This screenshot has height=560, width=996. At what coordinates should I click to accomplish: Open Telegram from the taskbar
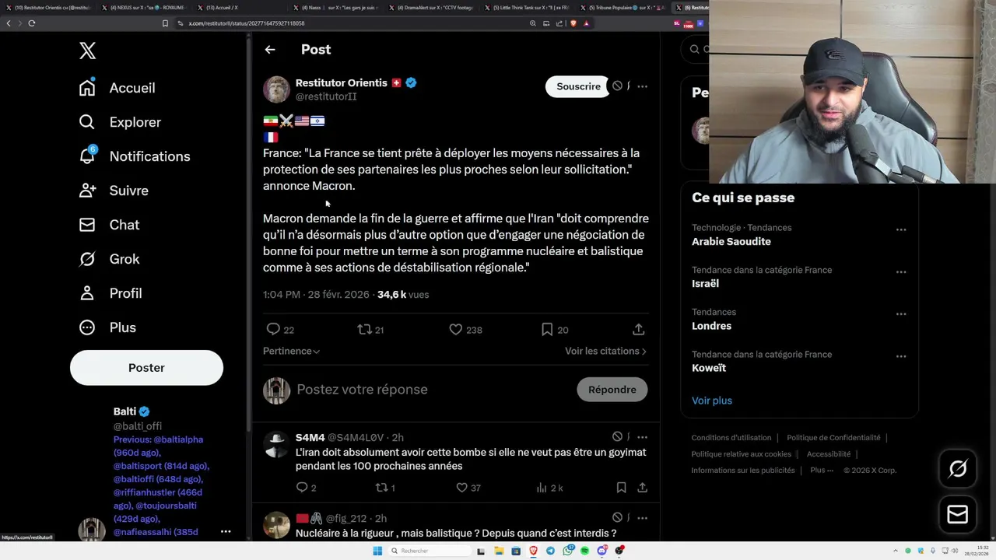551,551
